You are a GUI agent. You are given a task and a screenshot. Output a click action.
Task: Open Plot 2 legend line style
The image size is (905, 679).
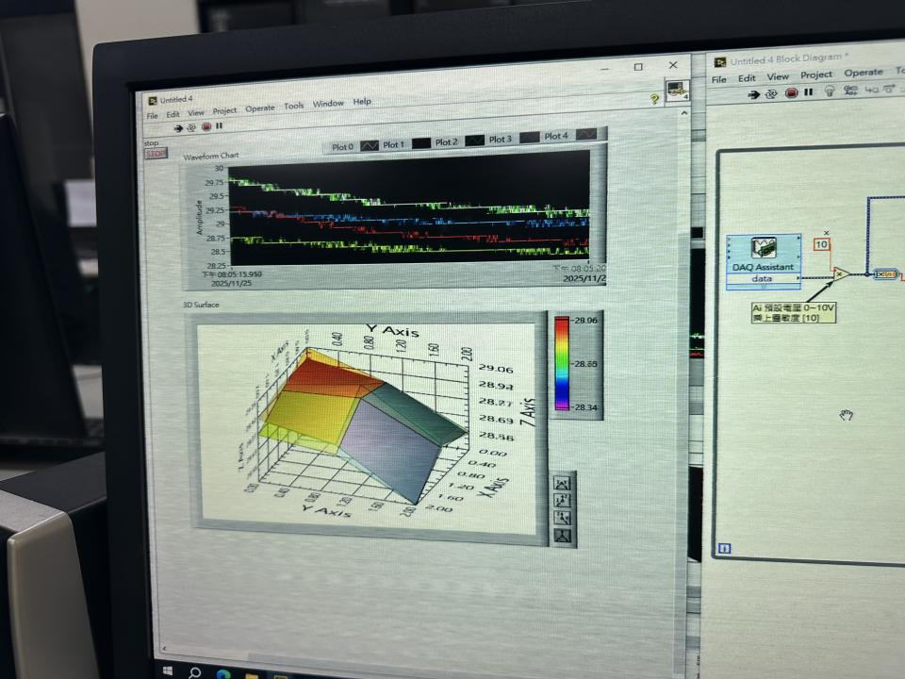[x=474, y=140]
